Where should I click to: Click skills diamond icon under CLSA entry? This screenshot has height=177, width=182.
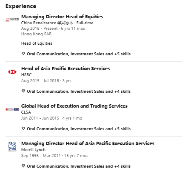pyautogui.click(x=23, y=128)
